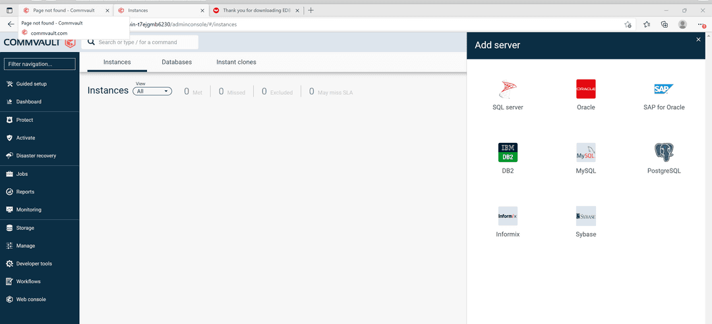Choose the Sybase server icon
The height and width of the screenshot is (324, 712).
[x=585, y=216]
